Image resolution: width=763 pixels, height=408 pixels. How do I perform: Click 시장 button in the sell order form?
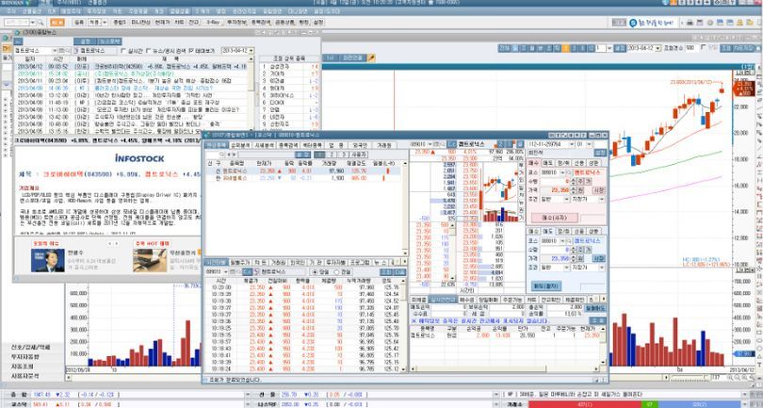599,258
